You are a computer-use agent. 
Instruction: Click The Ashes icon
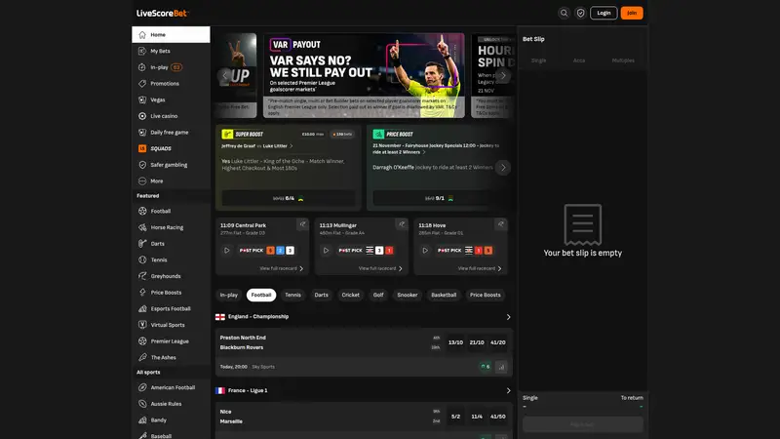click(142, 357)
